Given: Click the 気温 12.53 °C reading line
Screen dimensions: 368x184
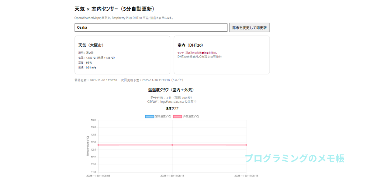Looking at the screenshot, I should pos(96,57).
